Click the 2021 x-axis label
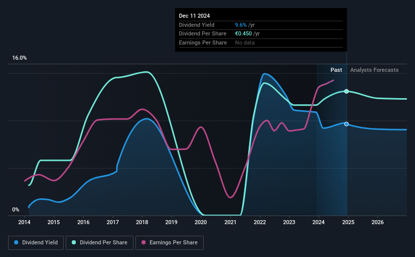415x257 pixels. [x=230, y=222]
